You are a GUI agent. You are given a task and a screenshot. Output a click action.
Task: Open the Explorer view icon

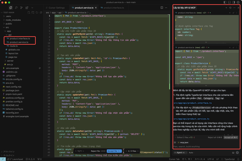[x=11, y=8]
